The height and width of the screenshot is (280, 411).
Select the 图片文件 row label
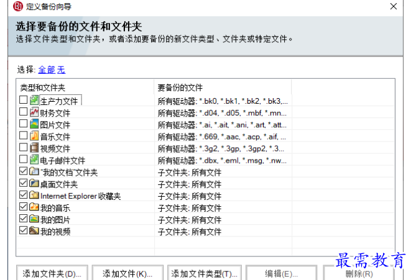click(x=55, y=125)
